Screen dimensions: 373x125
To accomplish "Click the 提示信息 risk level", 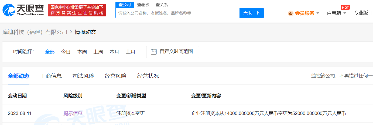I will coord(73,113).
